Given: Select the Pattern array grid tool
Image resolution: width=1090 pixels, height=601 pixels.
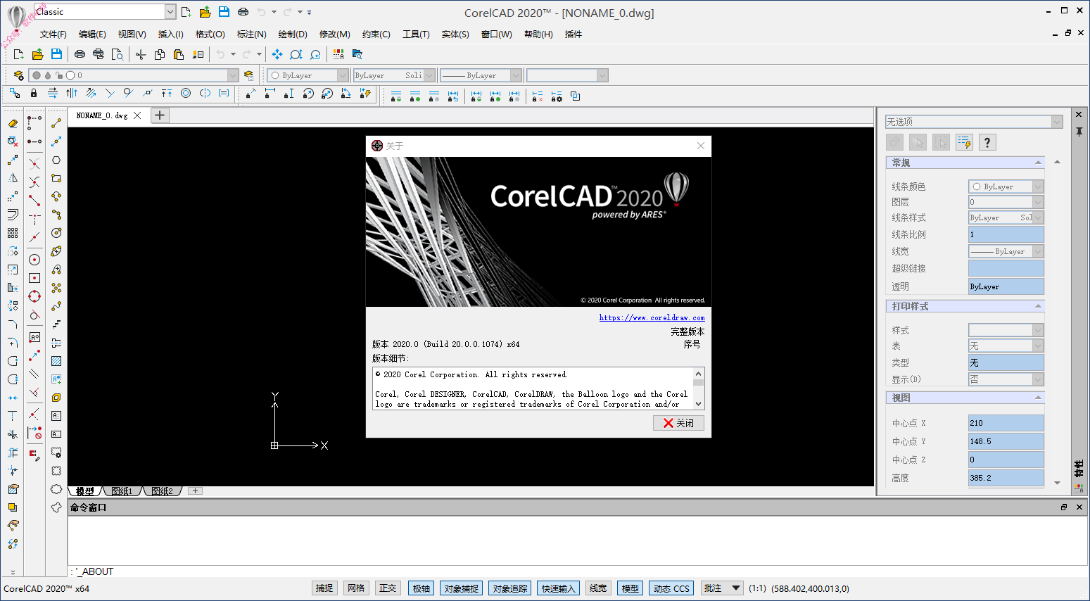Looking at the screenshot, I should (13, 233).
